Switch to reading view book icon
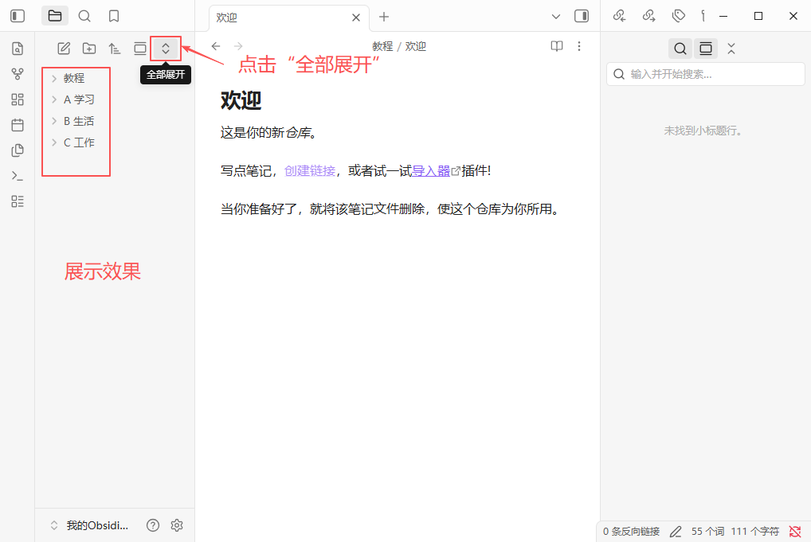 point(557,46)
